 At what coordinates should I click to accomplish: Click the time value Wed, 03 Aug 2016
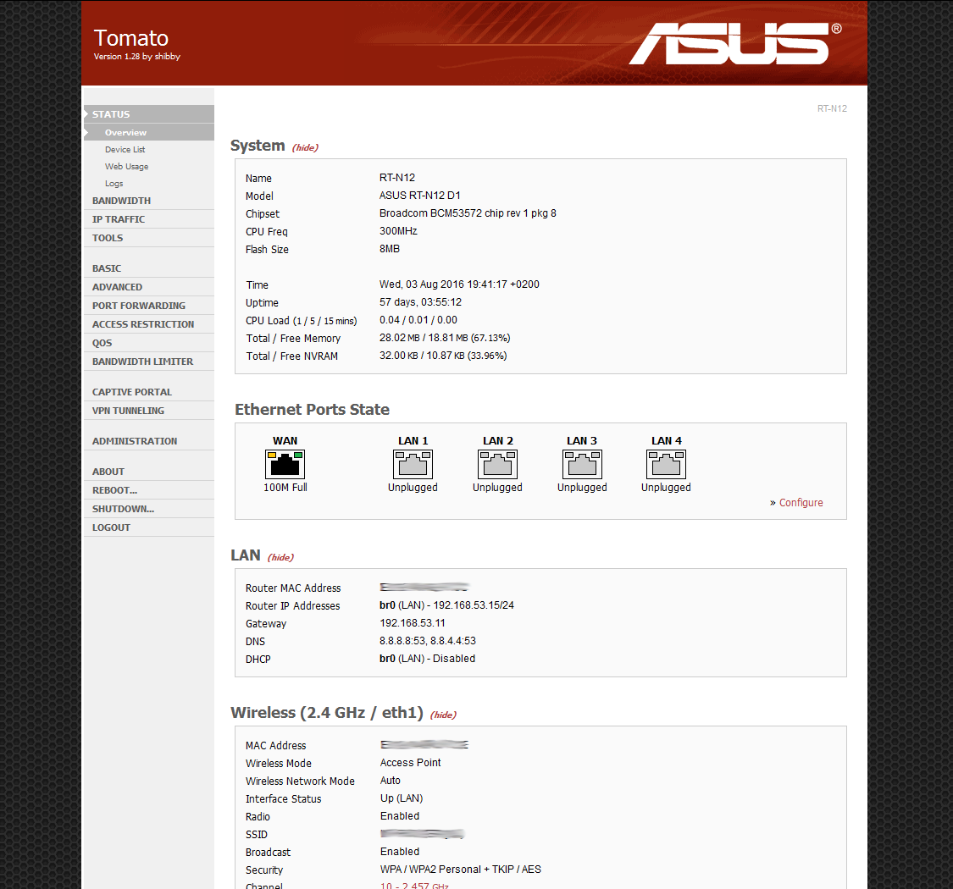tap(459, 284)
